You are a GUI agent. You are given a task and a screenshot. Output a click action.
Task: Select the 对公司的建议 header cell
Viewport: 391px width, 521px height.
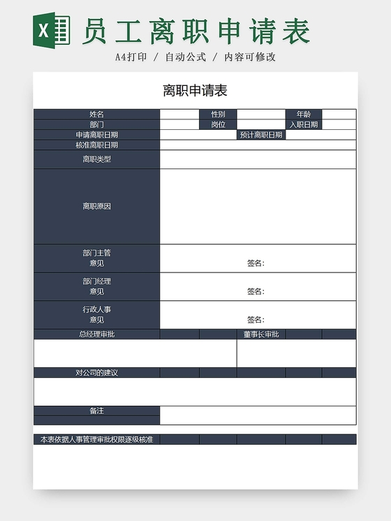(96, 373)
